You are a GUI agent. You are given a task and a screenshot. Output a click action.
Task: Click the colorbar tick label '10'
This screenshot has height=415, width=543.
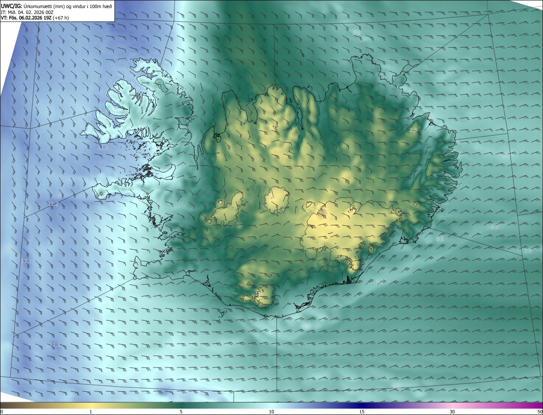click(271, 412)
